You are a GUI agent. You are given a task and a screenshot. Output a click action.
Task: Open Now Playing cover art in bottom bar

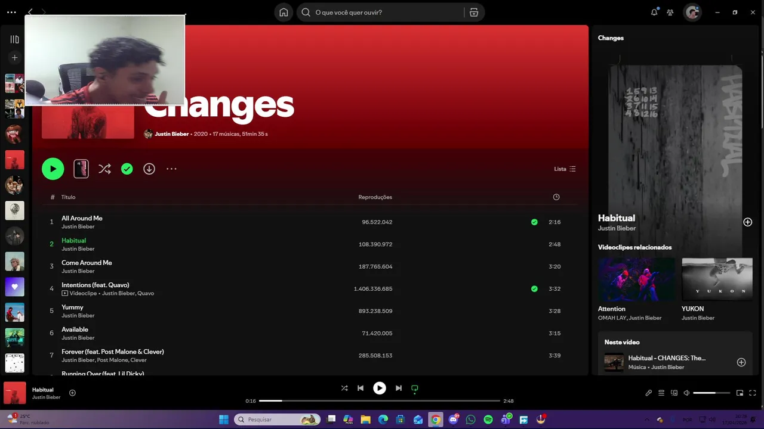pos(15,393)
